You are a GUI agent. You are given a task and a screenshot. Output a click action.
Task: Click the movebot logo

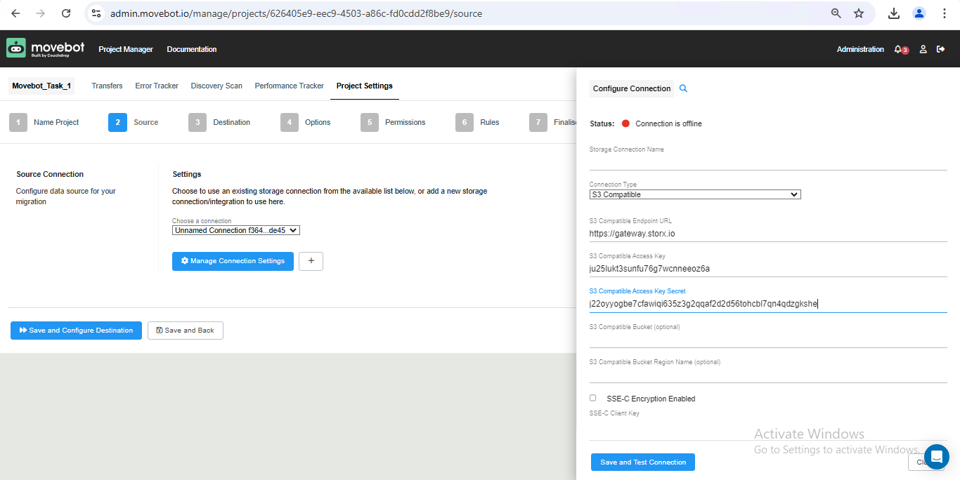click(45, 48)
